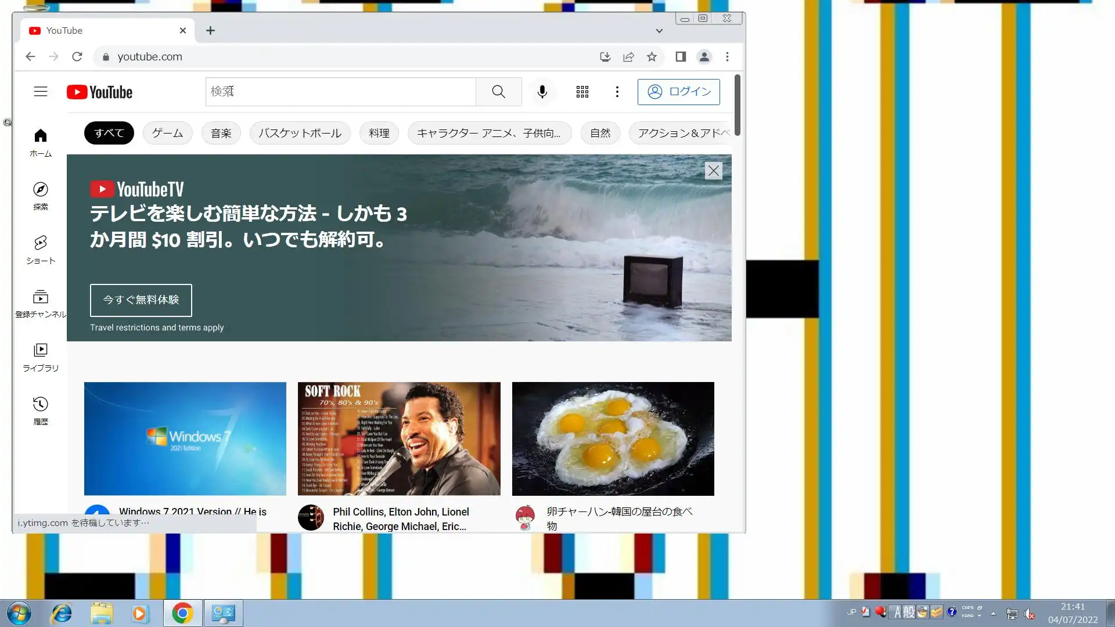Screen dimensions: 1115x627
Task: Open the Explore compass sidebar icon
Action: [40, 196]
